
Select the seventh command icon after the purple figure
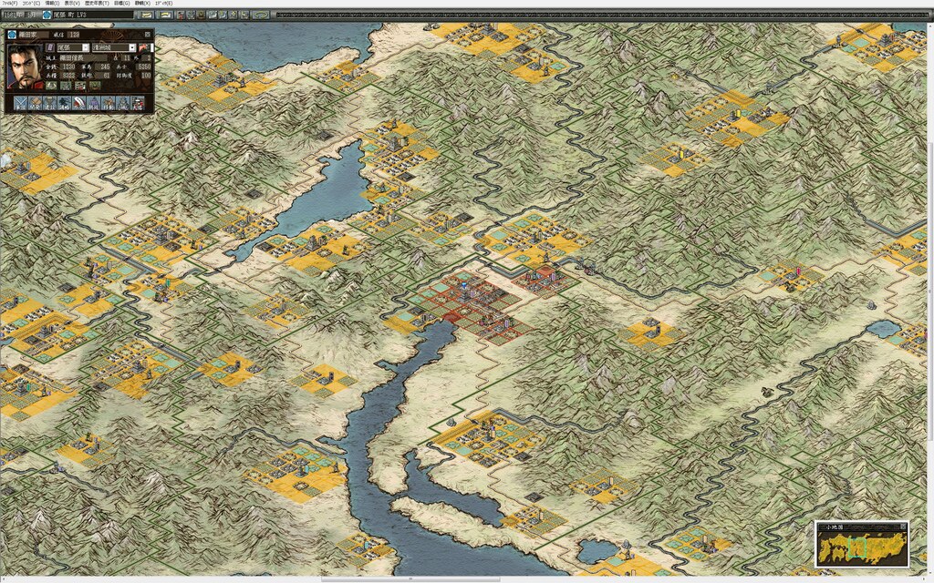(x=108, y=103)
